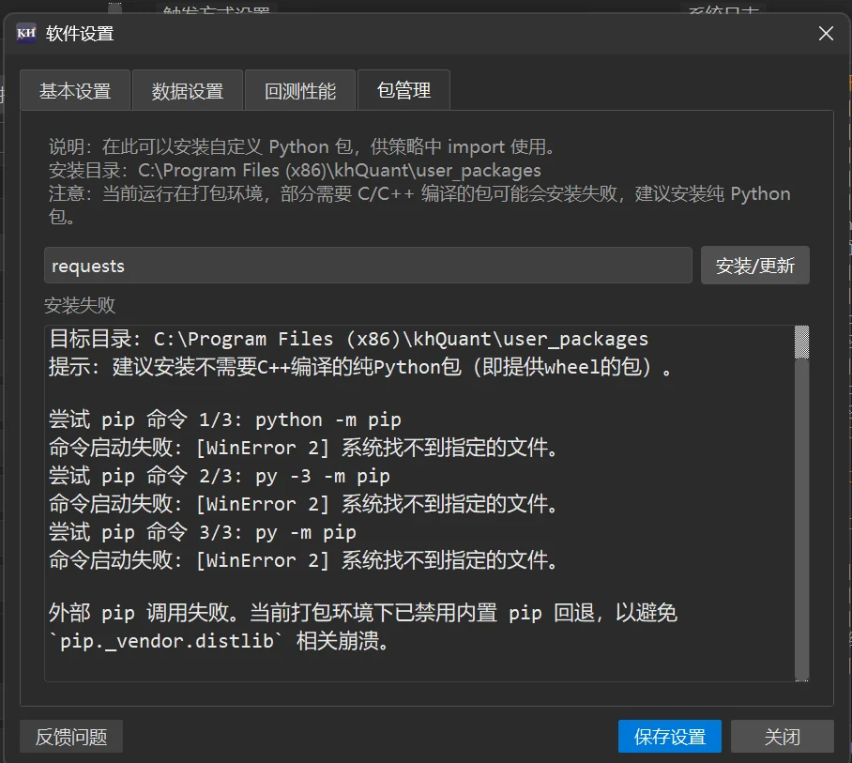The width and height of the screenshot is (852, 763).
Task: Click the 关闭 button
Action: tap(782, 737)
